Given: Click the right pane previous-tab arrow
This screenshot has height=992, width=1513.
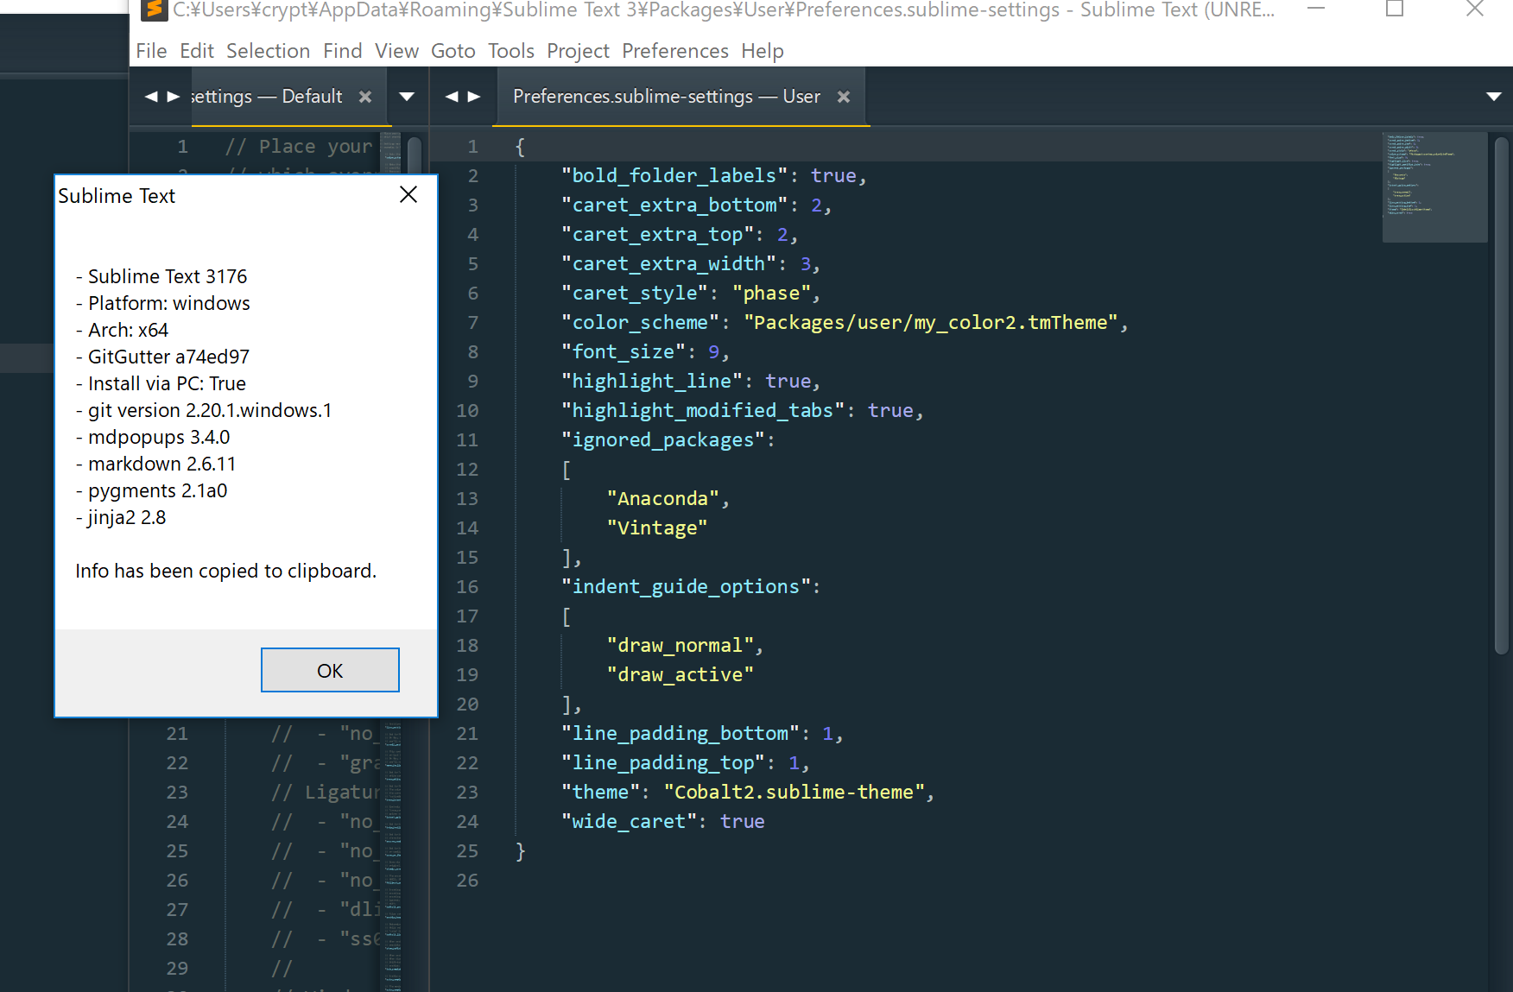Looking at the screenshot, I should coord(452,97).
